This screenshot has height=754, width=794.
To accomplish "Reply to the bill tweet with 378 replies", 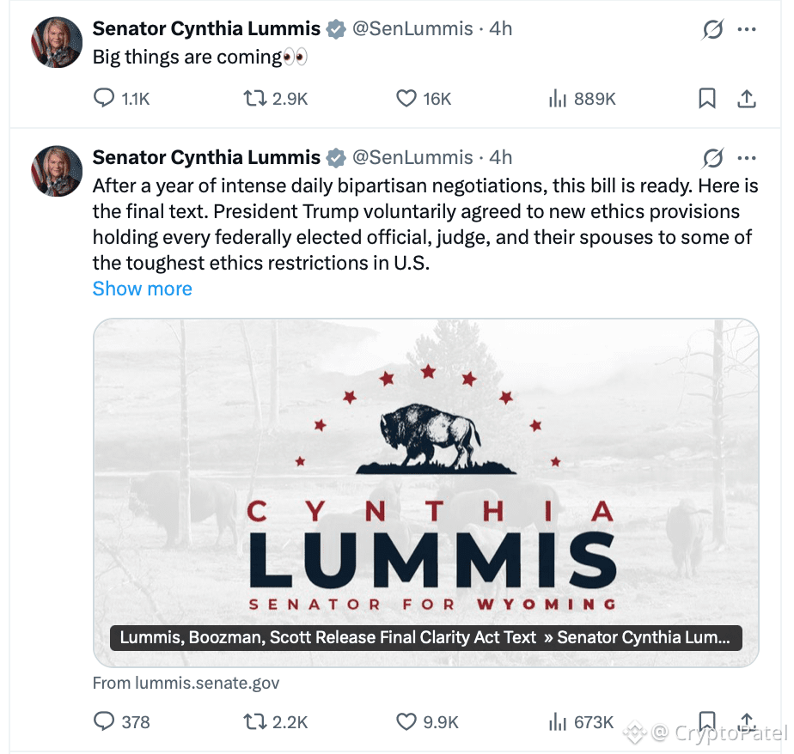I will point(121,721).
